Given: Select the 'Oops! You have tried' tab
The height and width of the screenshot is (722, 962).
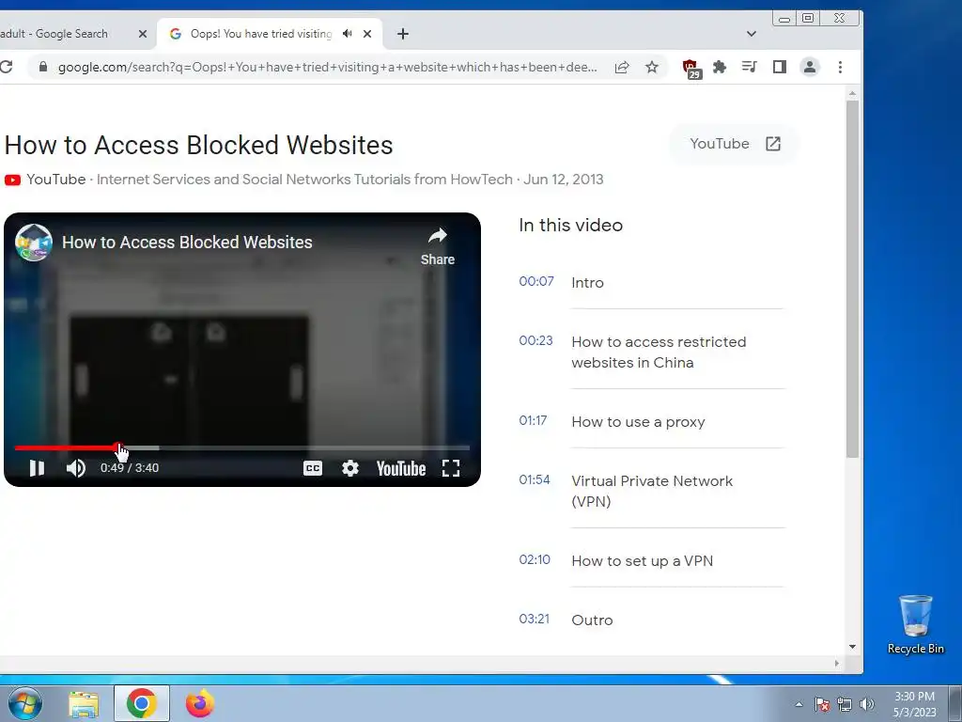Looking at the screenshot, I should 261,34.
